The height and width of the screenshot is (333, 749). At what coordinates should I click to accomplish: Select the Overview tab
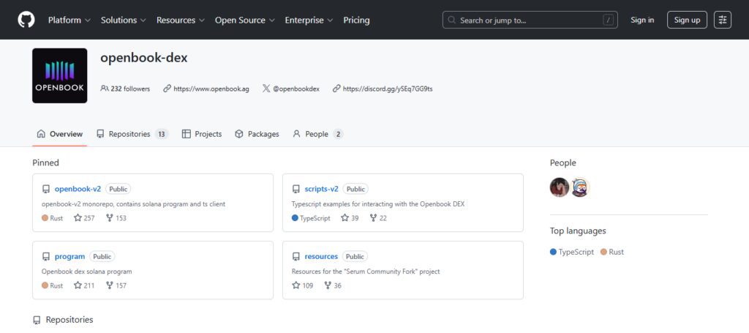pos(60,134)
